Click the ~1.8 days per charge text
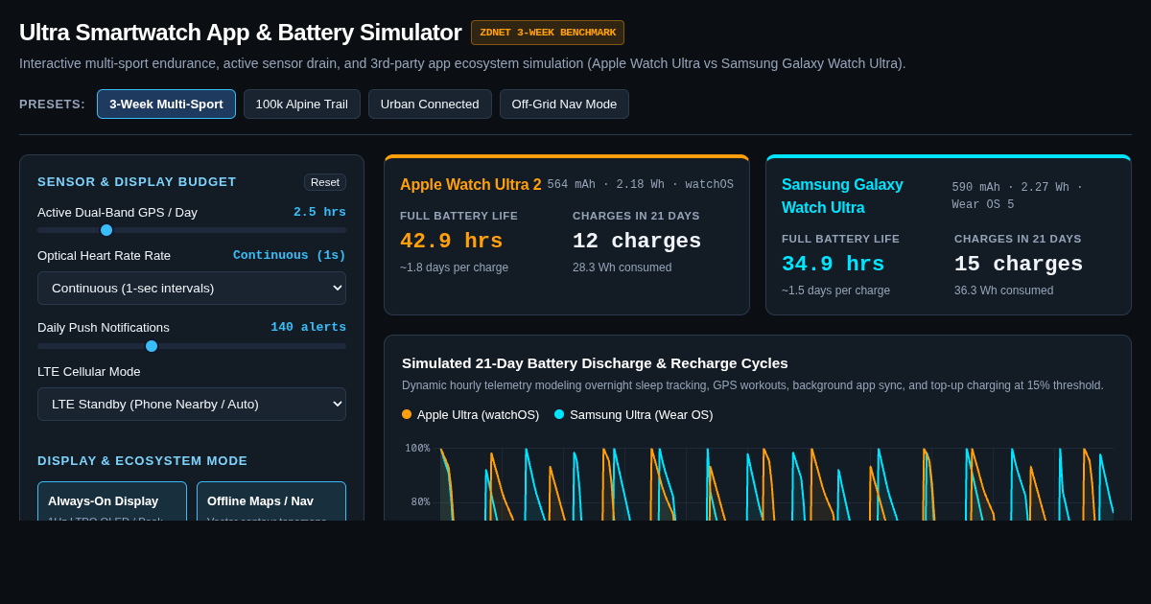Screen dimensions: 1151x604 click(x=454, y=267)
